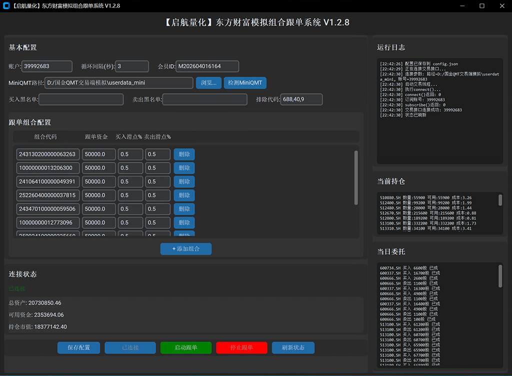The image size is (512, 376).
Task: Click the 组合代码 column header
Action: coord(45,137)
